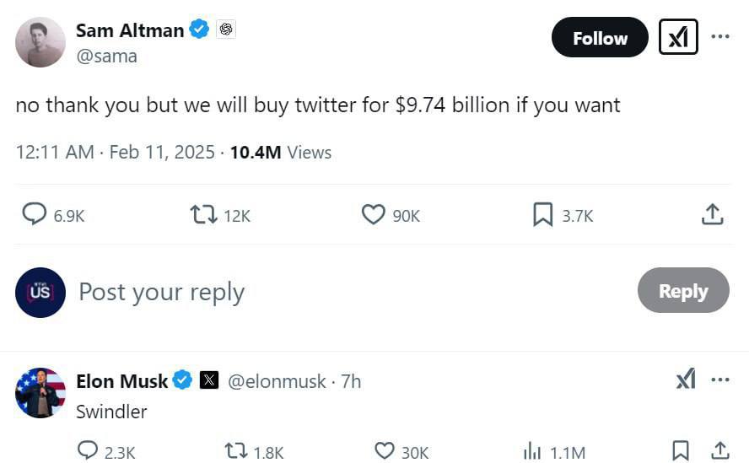Click the X affiliation badge beside Elon Musk
This screenshot has width=749, height=463.
[209, 380]
